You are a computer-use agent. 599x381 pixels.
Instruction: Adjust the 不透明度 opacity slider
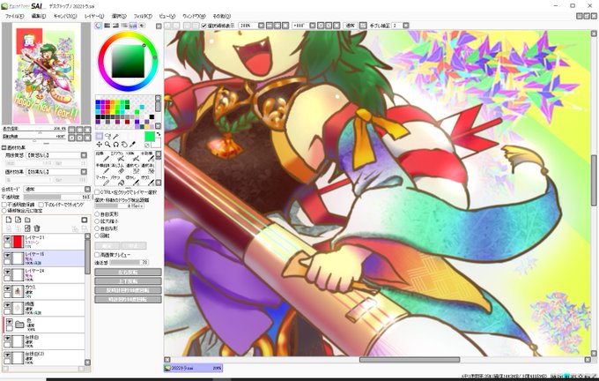57,197
